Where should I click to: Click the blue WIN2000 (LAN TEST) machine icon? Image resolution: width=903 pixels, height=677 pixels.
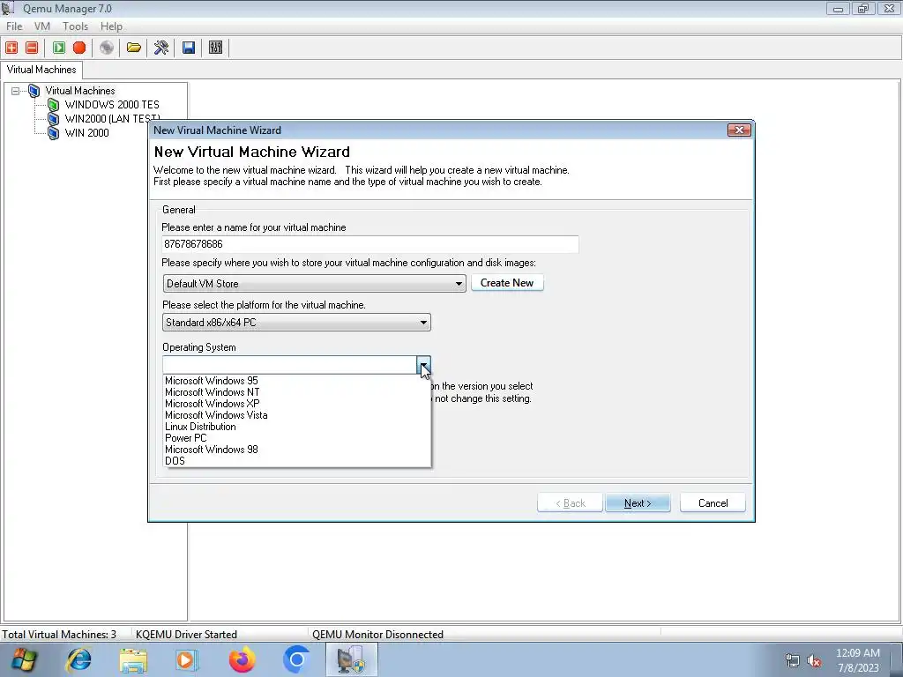pos(54,119)
